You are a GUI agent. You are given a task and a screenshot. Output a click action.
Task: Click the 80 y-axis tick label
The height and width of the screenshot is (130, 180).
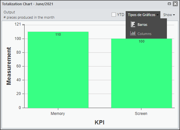coord(18,52)
